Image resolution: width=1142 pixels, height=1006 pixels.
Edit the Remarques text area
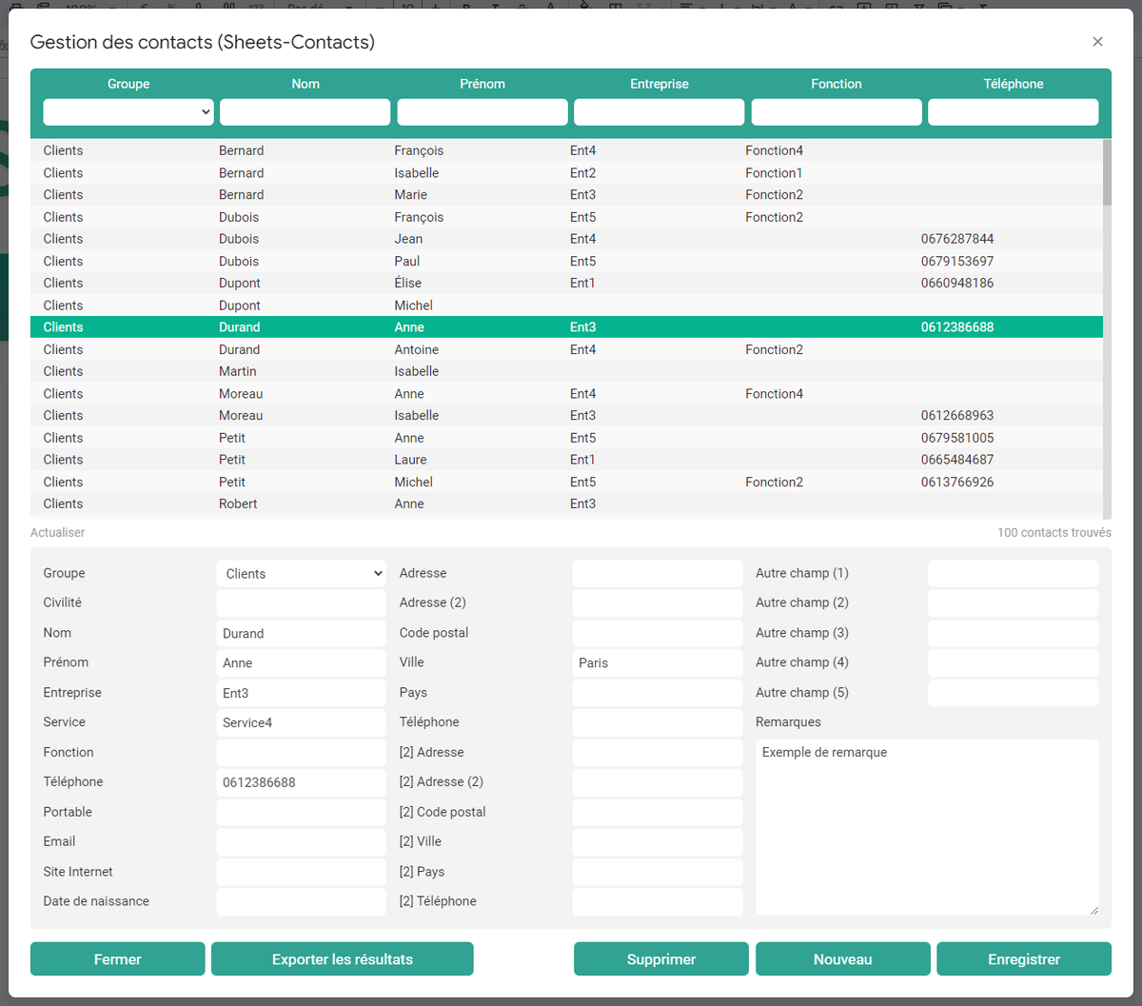(927, 827)
